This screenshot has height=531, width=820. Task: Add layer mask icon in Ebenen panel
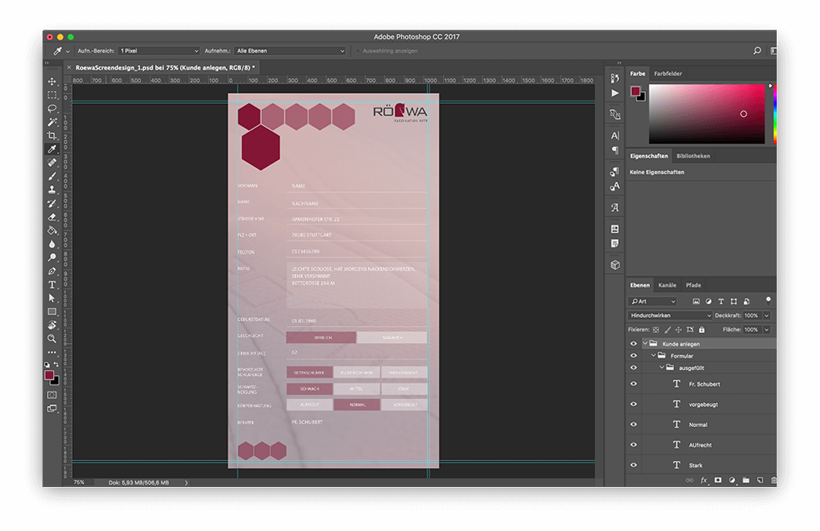click(717, 480)
